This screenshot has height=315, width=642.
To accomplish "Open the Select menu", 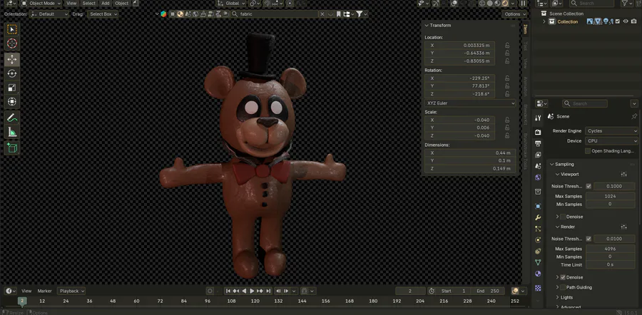I will tap(89, 4).
